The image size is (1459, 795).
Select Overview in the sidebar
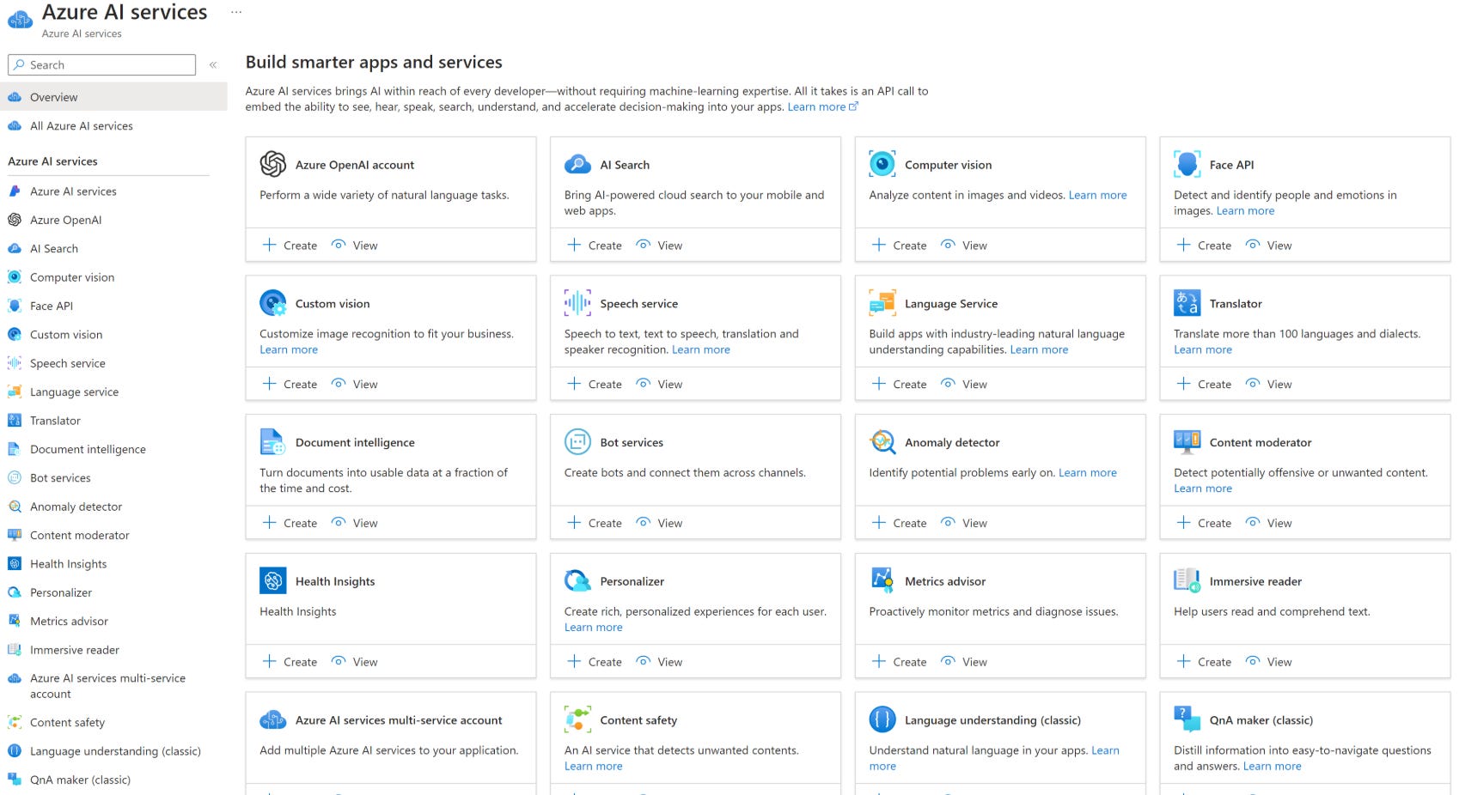click(113, 97)
